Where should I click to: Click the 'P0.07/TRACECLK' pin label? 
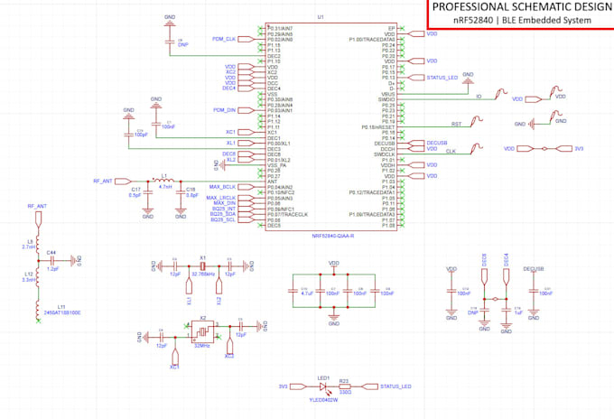(287, 215)
